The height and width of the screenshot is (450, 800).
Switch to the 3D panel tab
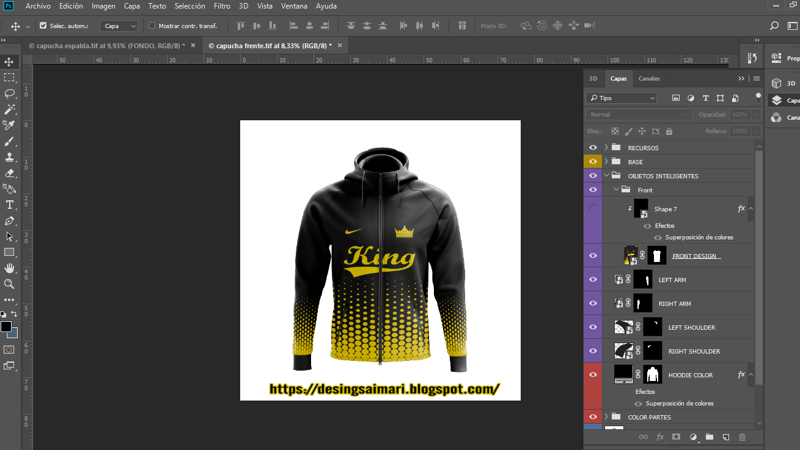593,79
